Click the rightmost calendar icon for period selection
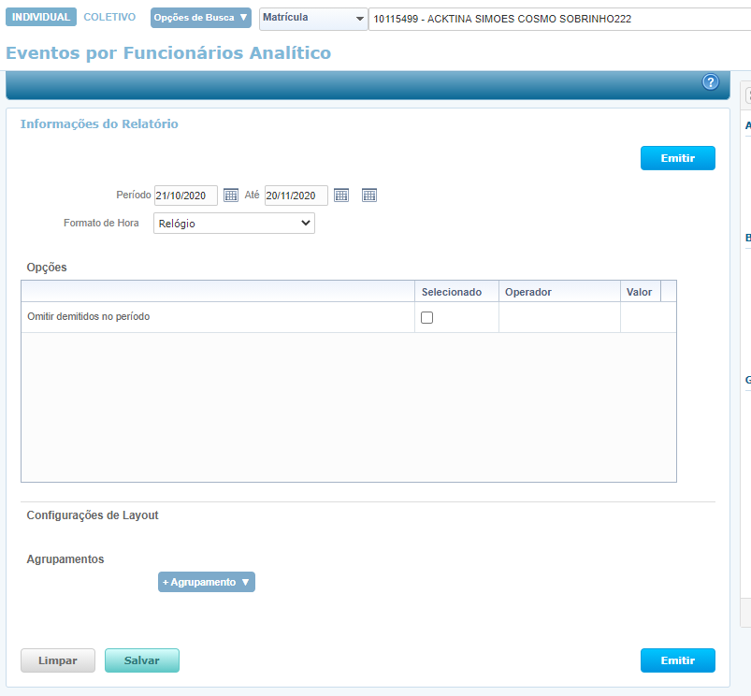The height and width of the screenshot is (696, 751). pyautogui.click(x=369, y=196)
